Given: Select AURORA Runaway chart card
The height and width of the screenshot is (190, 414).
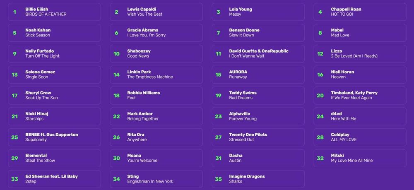Looking at the screenshot, I should coord(258,75).
